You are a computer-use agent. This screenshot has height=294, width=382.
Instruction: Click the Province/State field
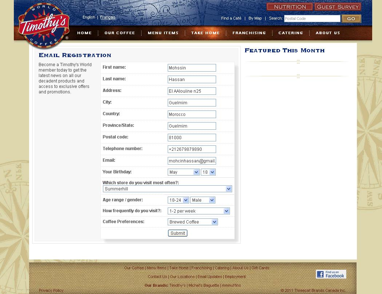coord(192,126)
